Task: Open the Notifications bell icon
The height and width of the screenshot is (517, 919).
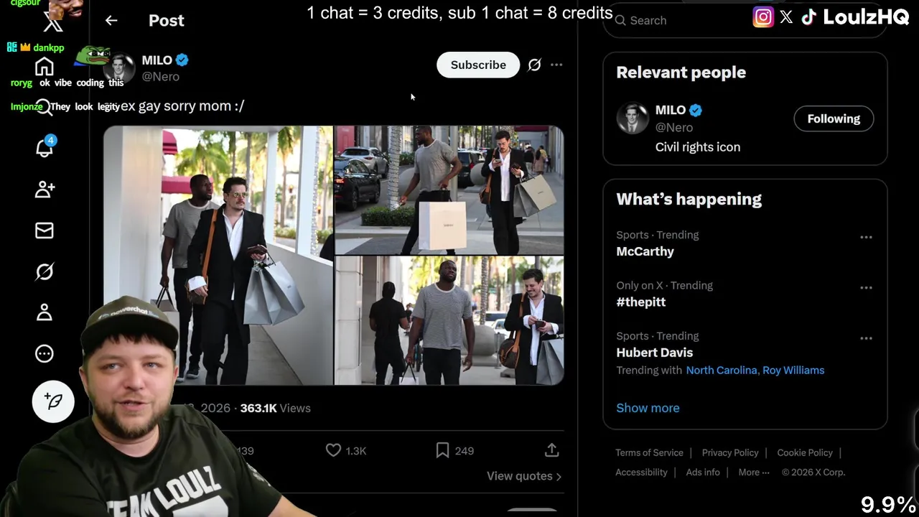Action: coord(45,148)
